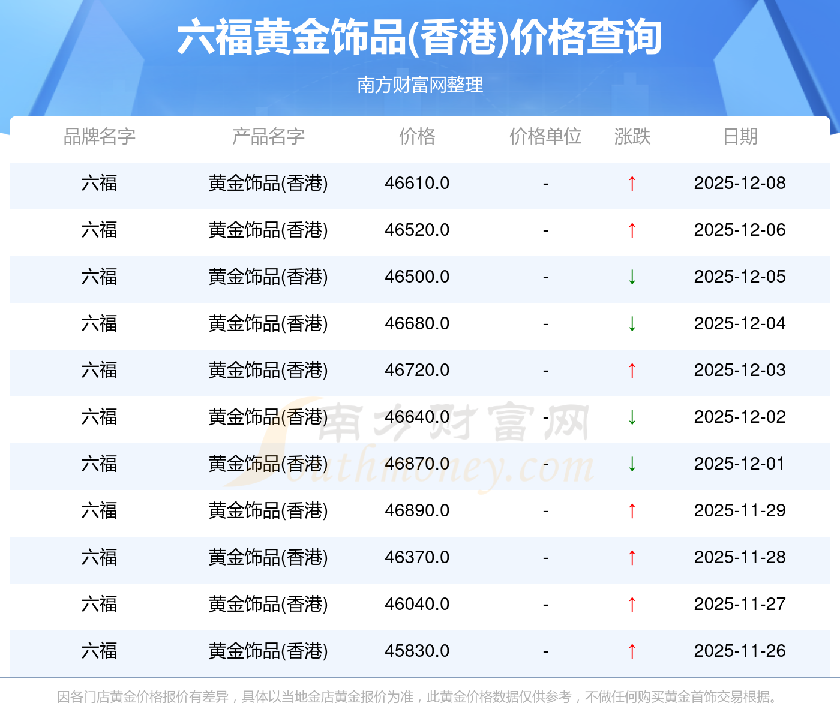Click 黄金饰品(香港) in the 2025-11-28 row
This screenshot has height=706, width=840.
point(268,557)
